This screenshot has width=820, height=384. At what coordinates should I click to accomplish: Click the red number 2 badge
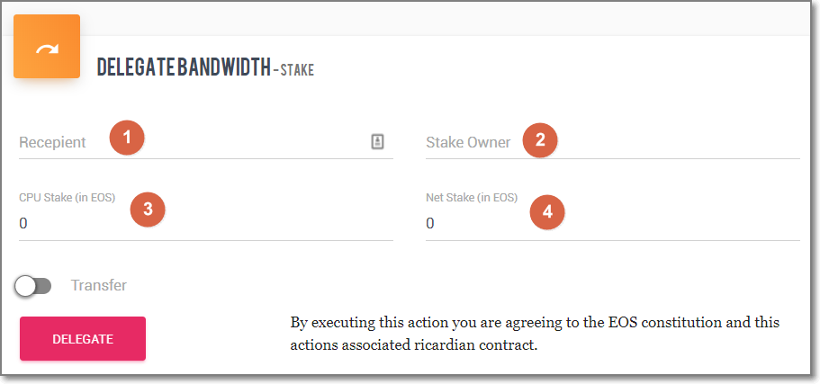[x=540, y=139]
